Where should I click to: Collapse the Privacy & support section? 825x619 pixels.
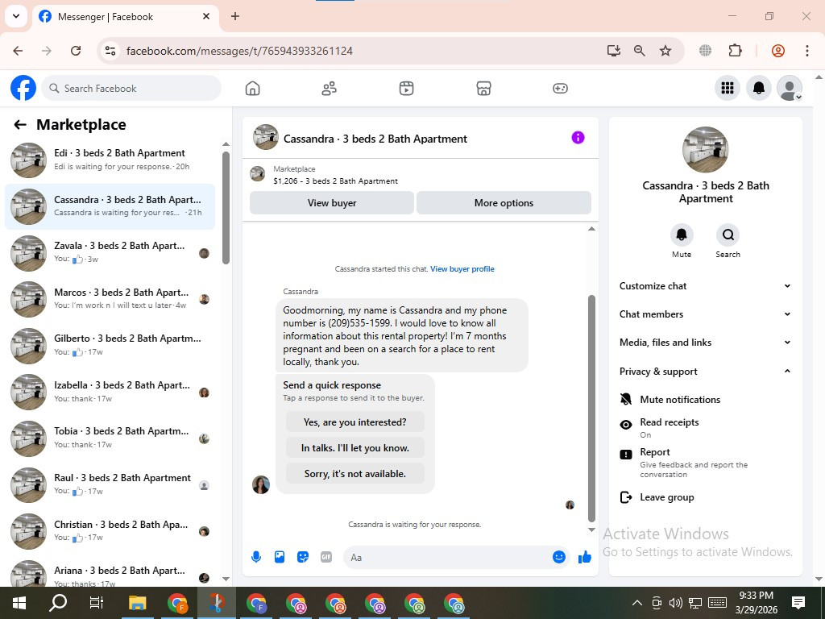pos(705,371)
